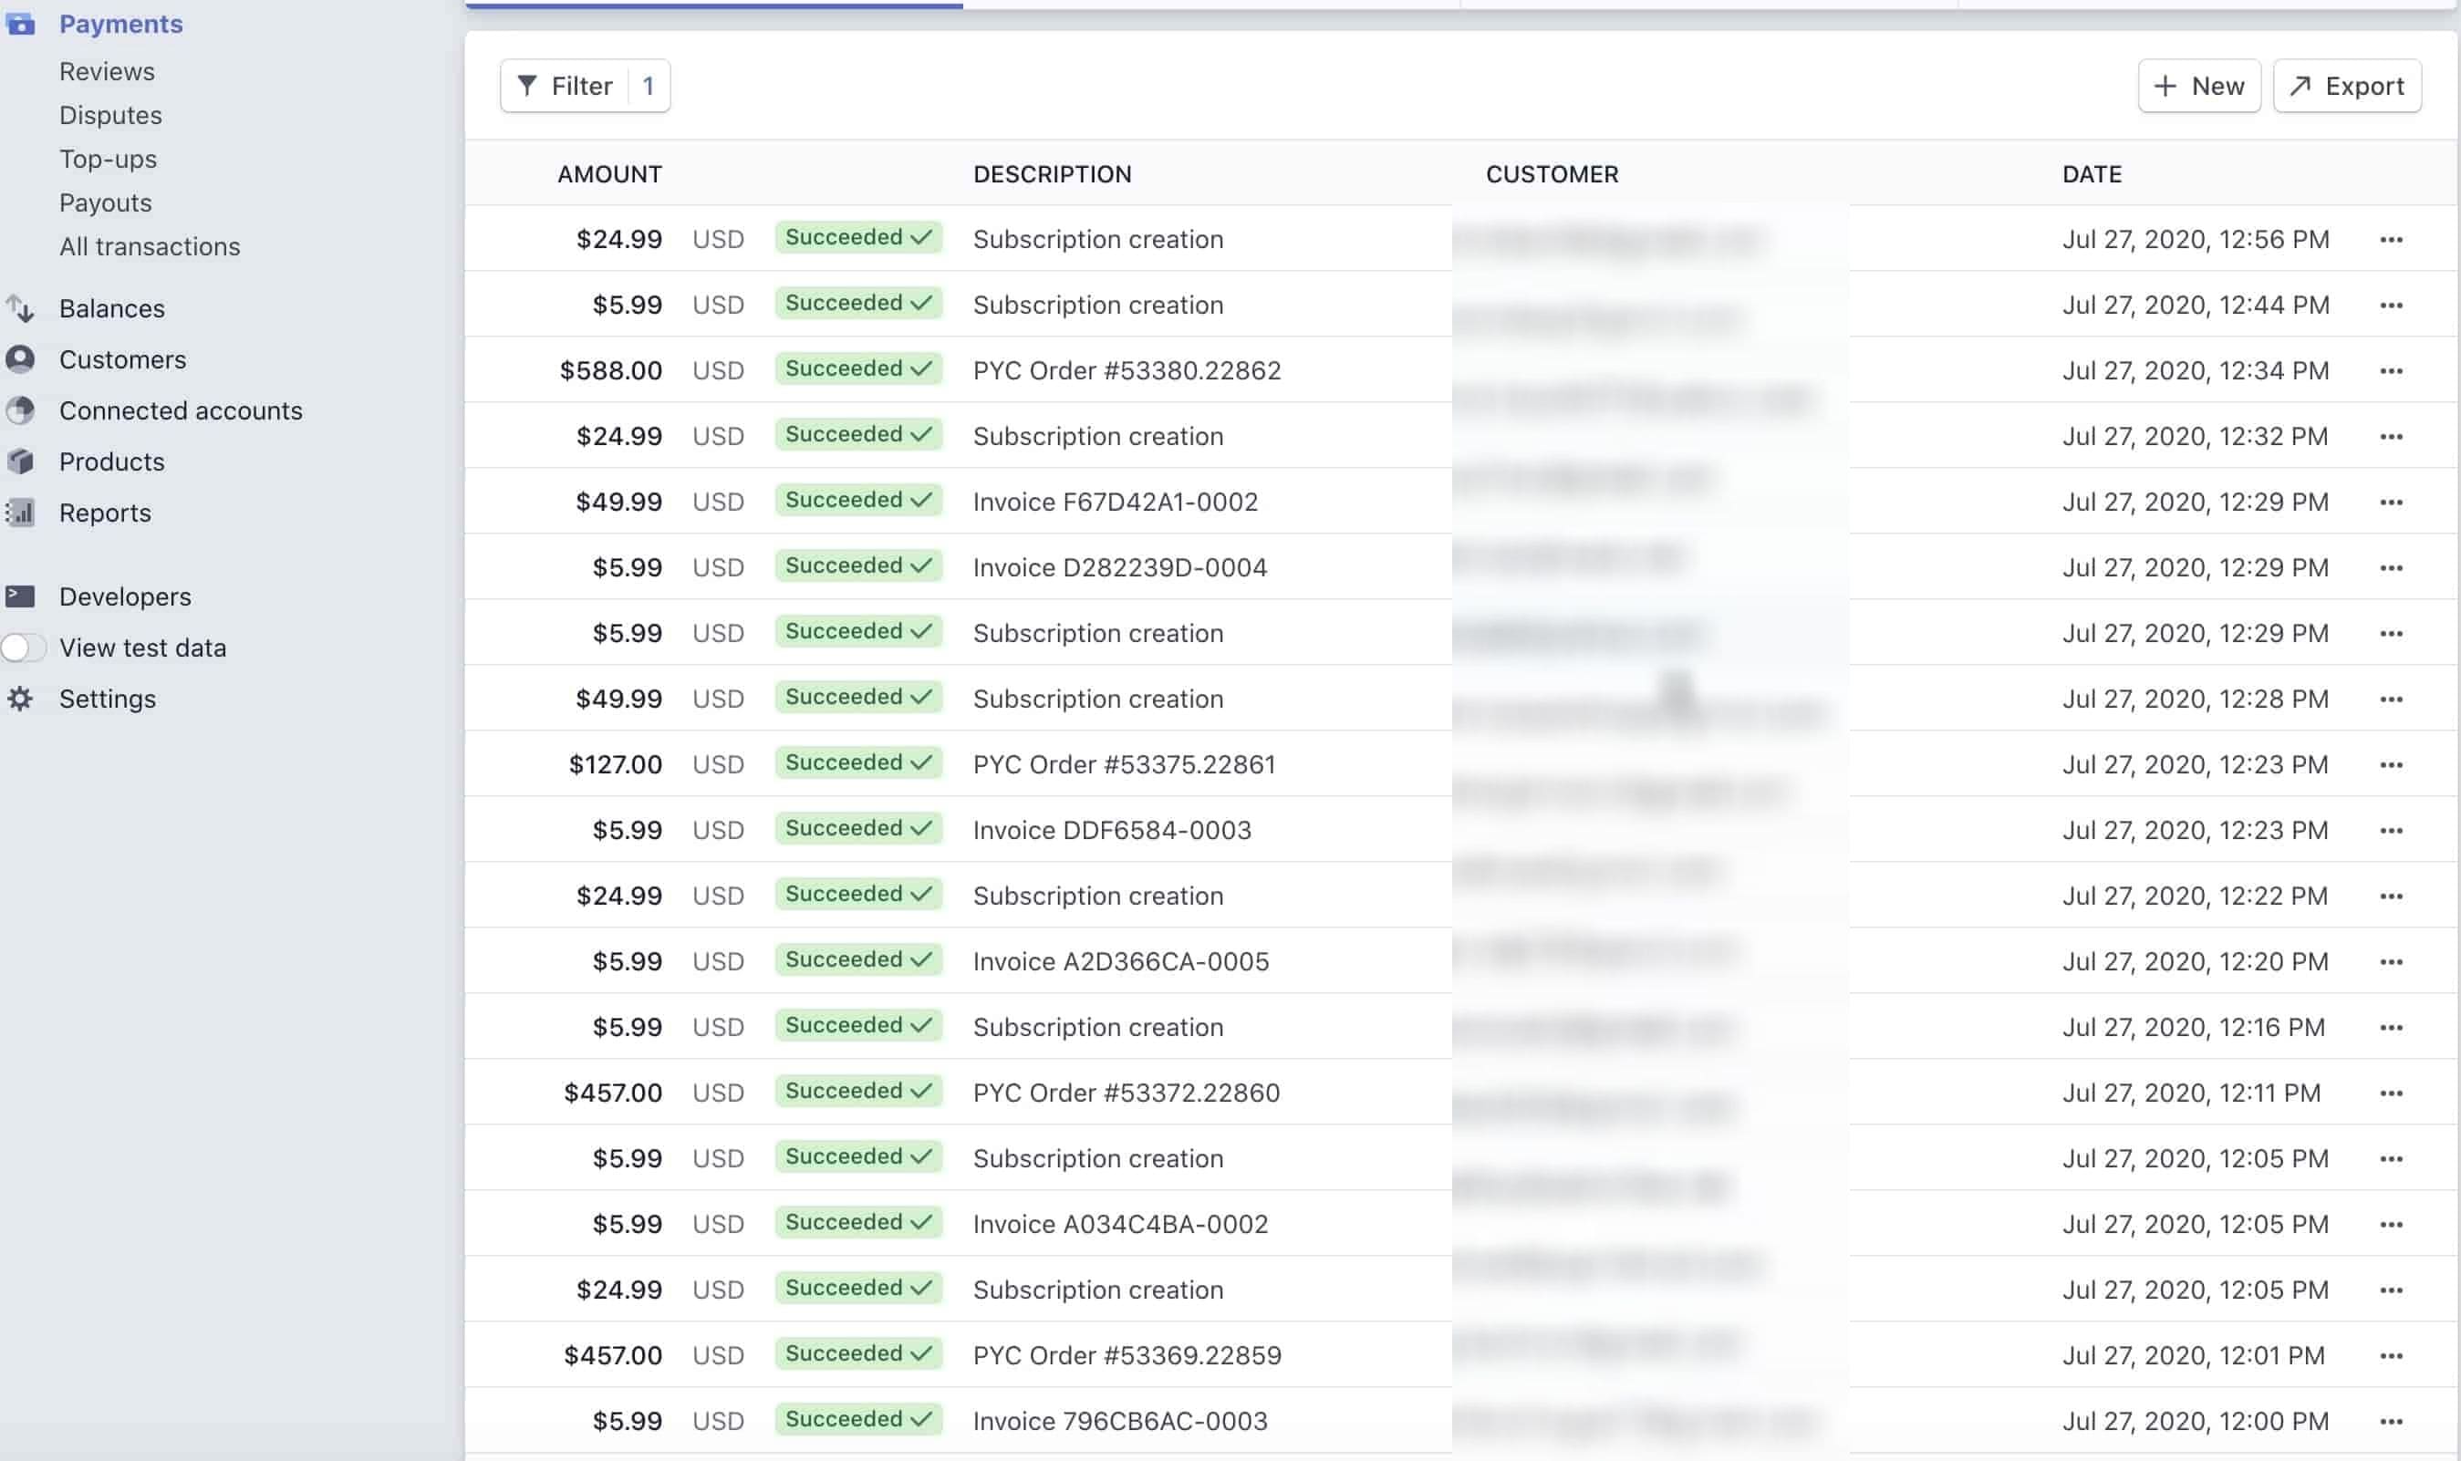
Task: Open All transactions in the sidebar
Action: [x=150, y=246]
